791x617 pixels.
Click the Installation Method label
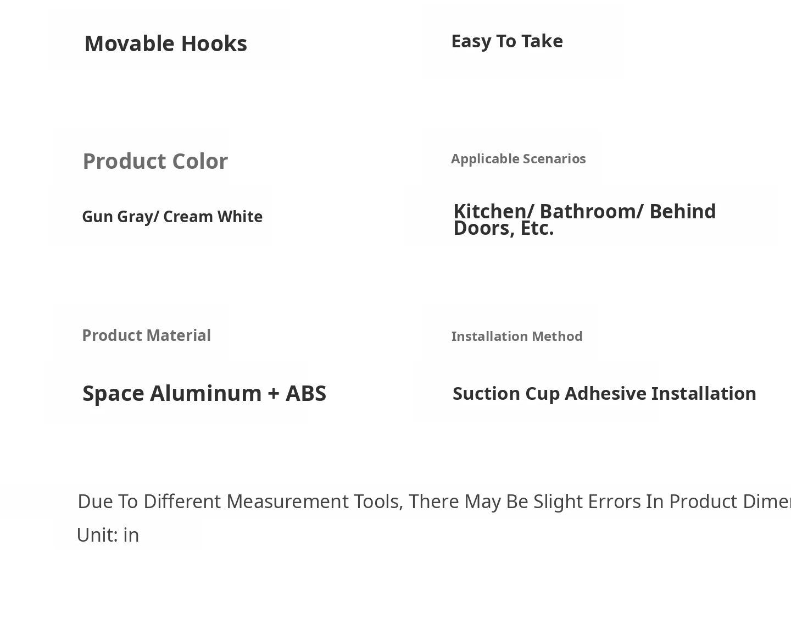516,337
